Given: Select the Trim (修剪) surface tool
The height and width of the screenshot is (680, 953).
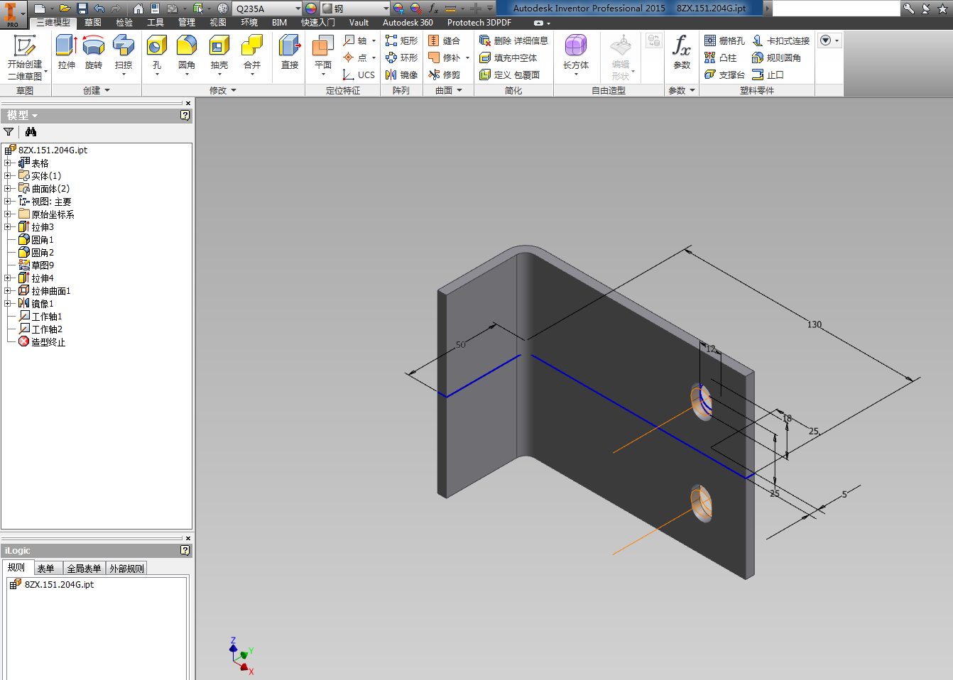Looking at the screenshot, I should point(444,75).
